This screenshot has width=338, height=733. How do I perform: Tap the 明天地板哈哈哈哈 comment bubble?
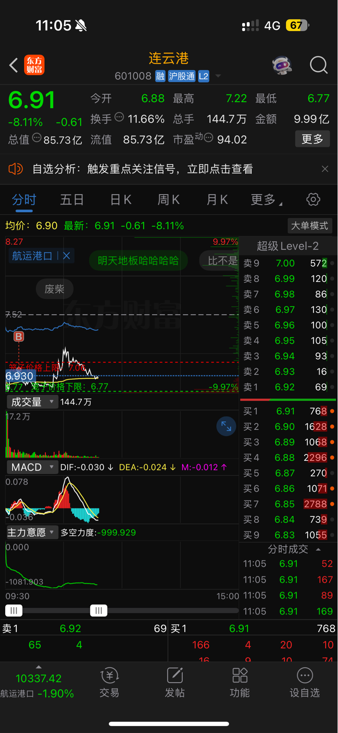click(x=138, y=261)
